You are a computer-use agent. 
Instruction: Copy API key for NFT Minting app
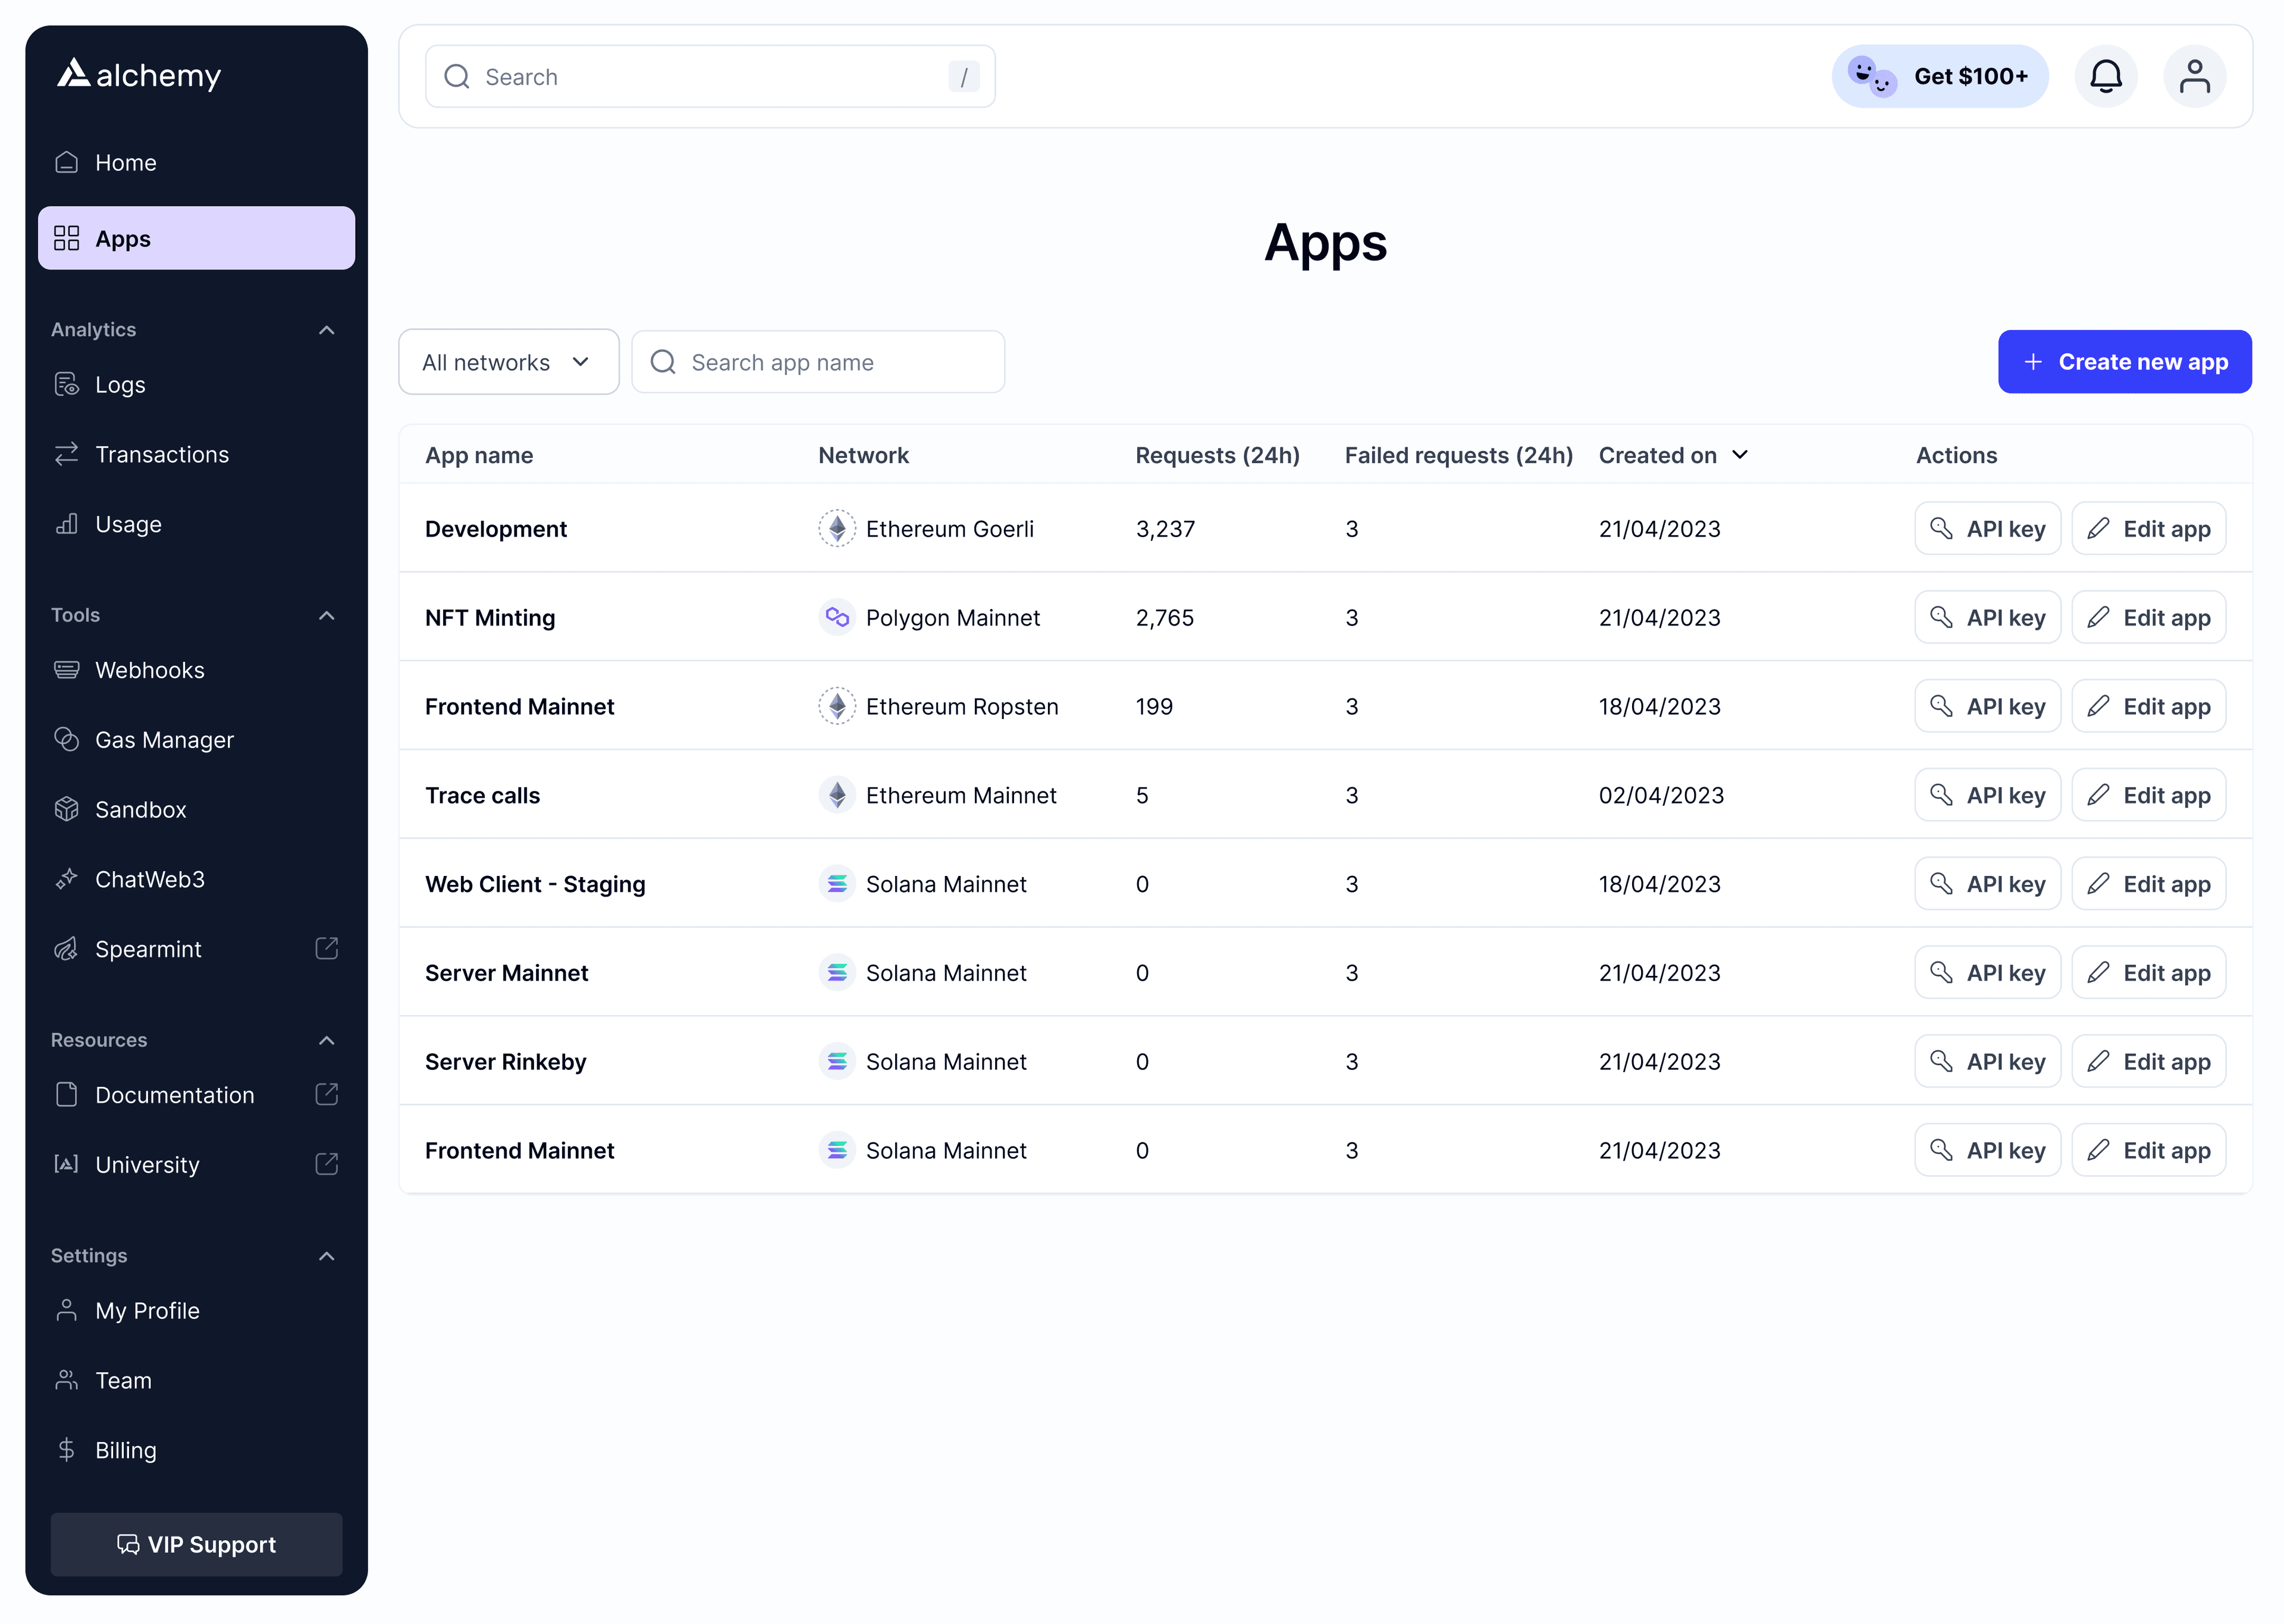(1987, 617)
